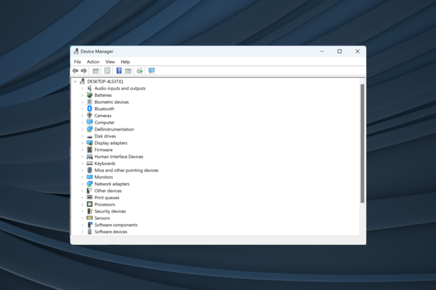Select the Keyboards icon
The image size is (436, 290).
pyautogui.click(x=90, y=163)
